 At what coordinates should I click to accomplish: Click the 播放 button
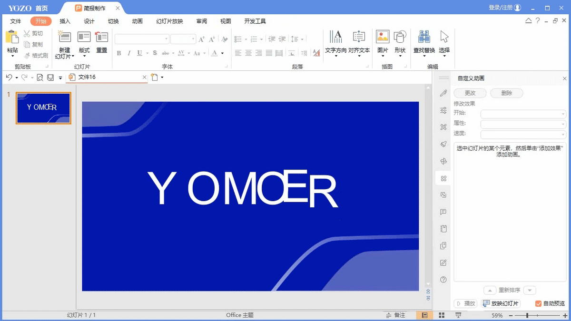(466, 303)
